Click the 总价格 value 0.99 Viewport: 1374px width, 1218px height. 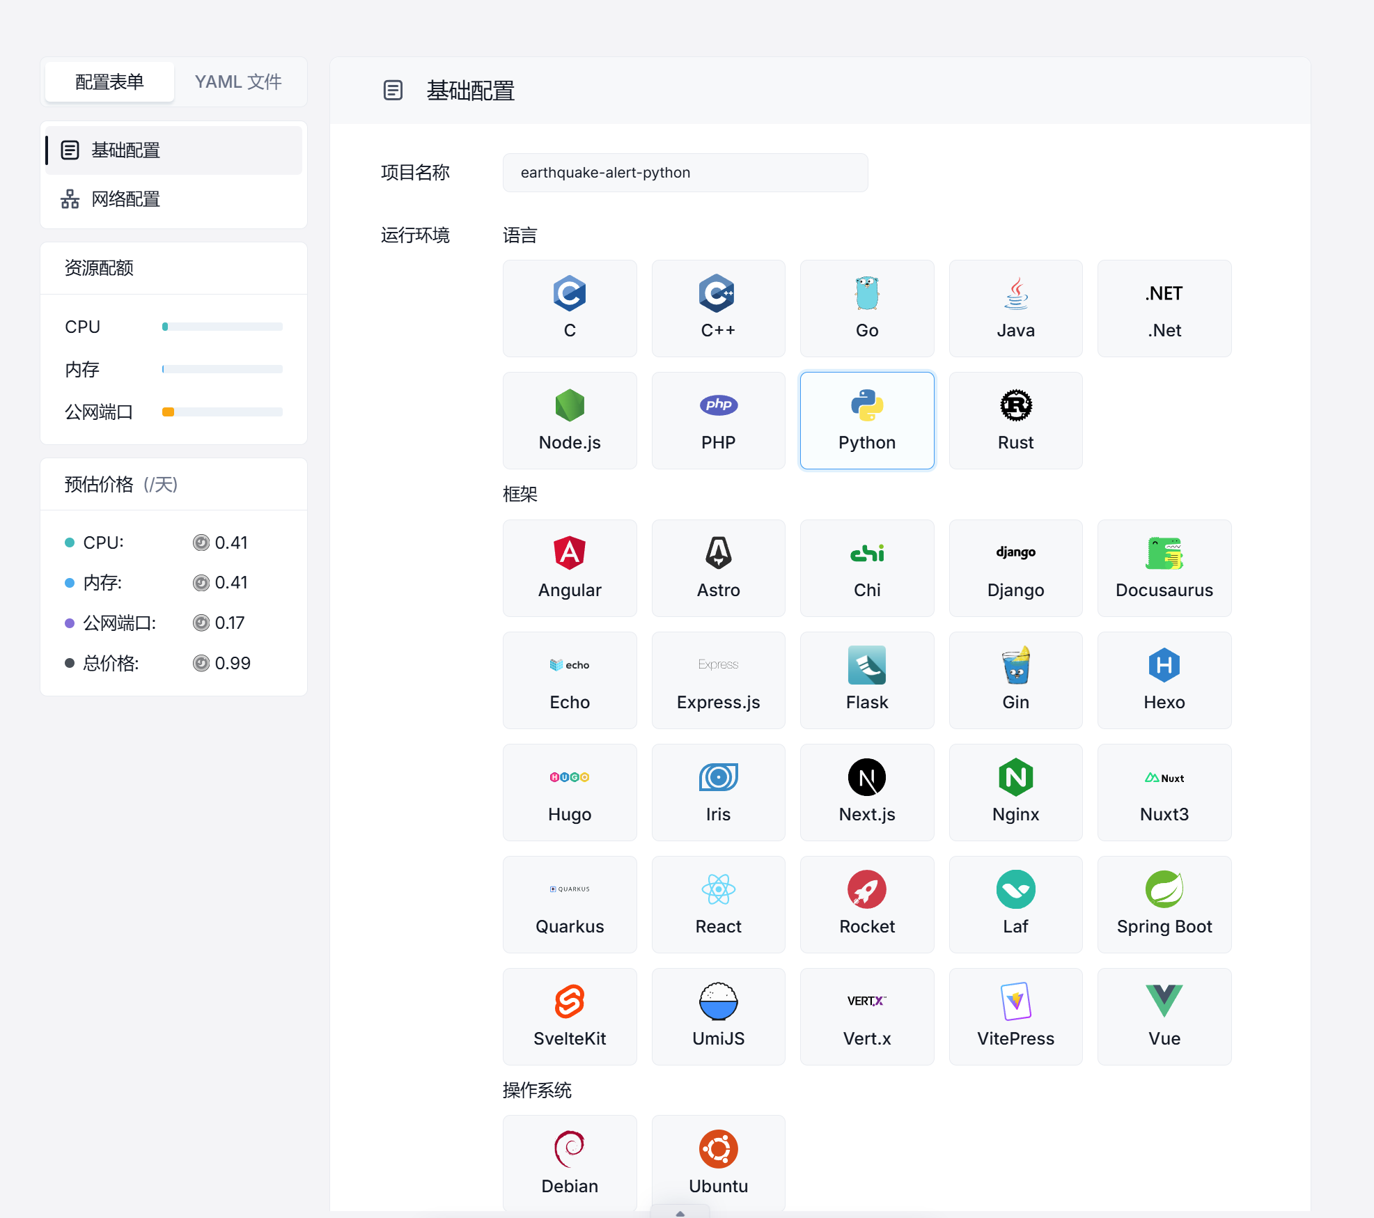point(233,663)
